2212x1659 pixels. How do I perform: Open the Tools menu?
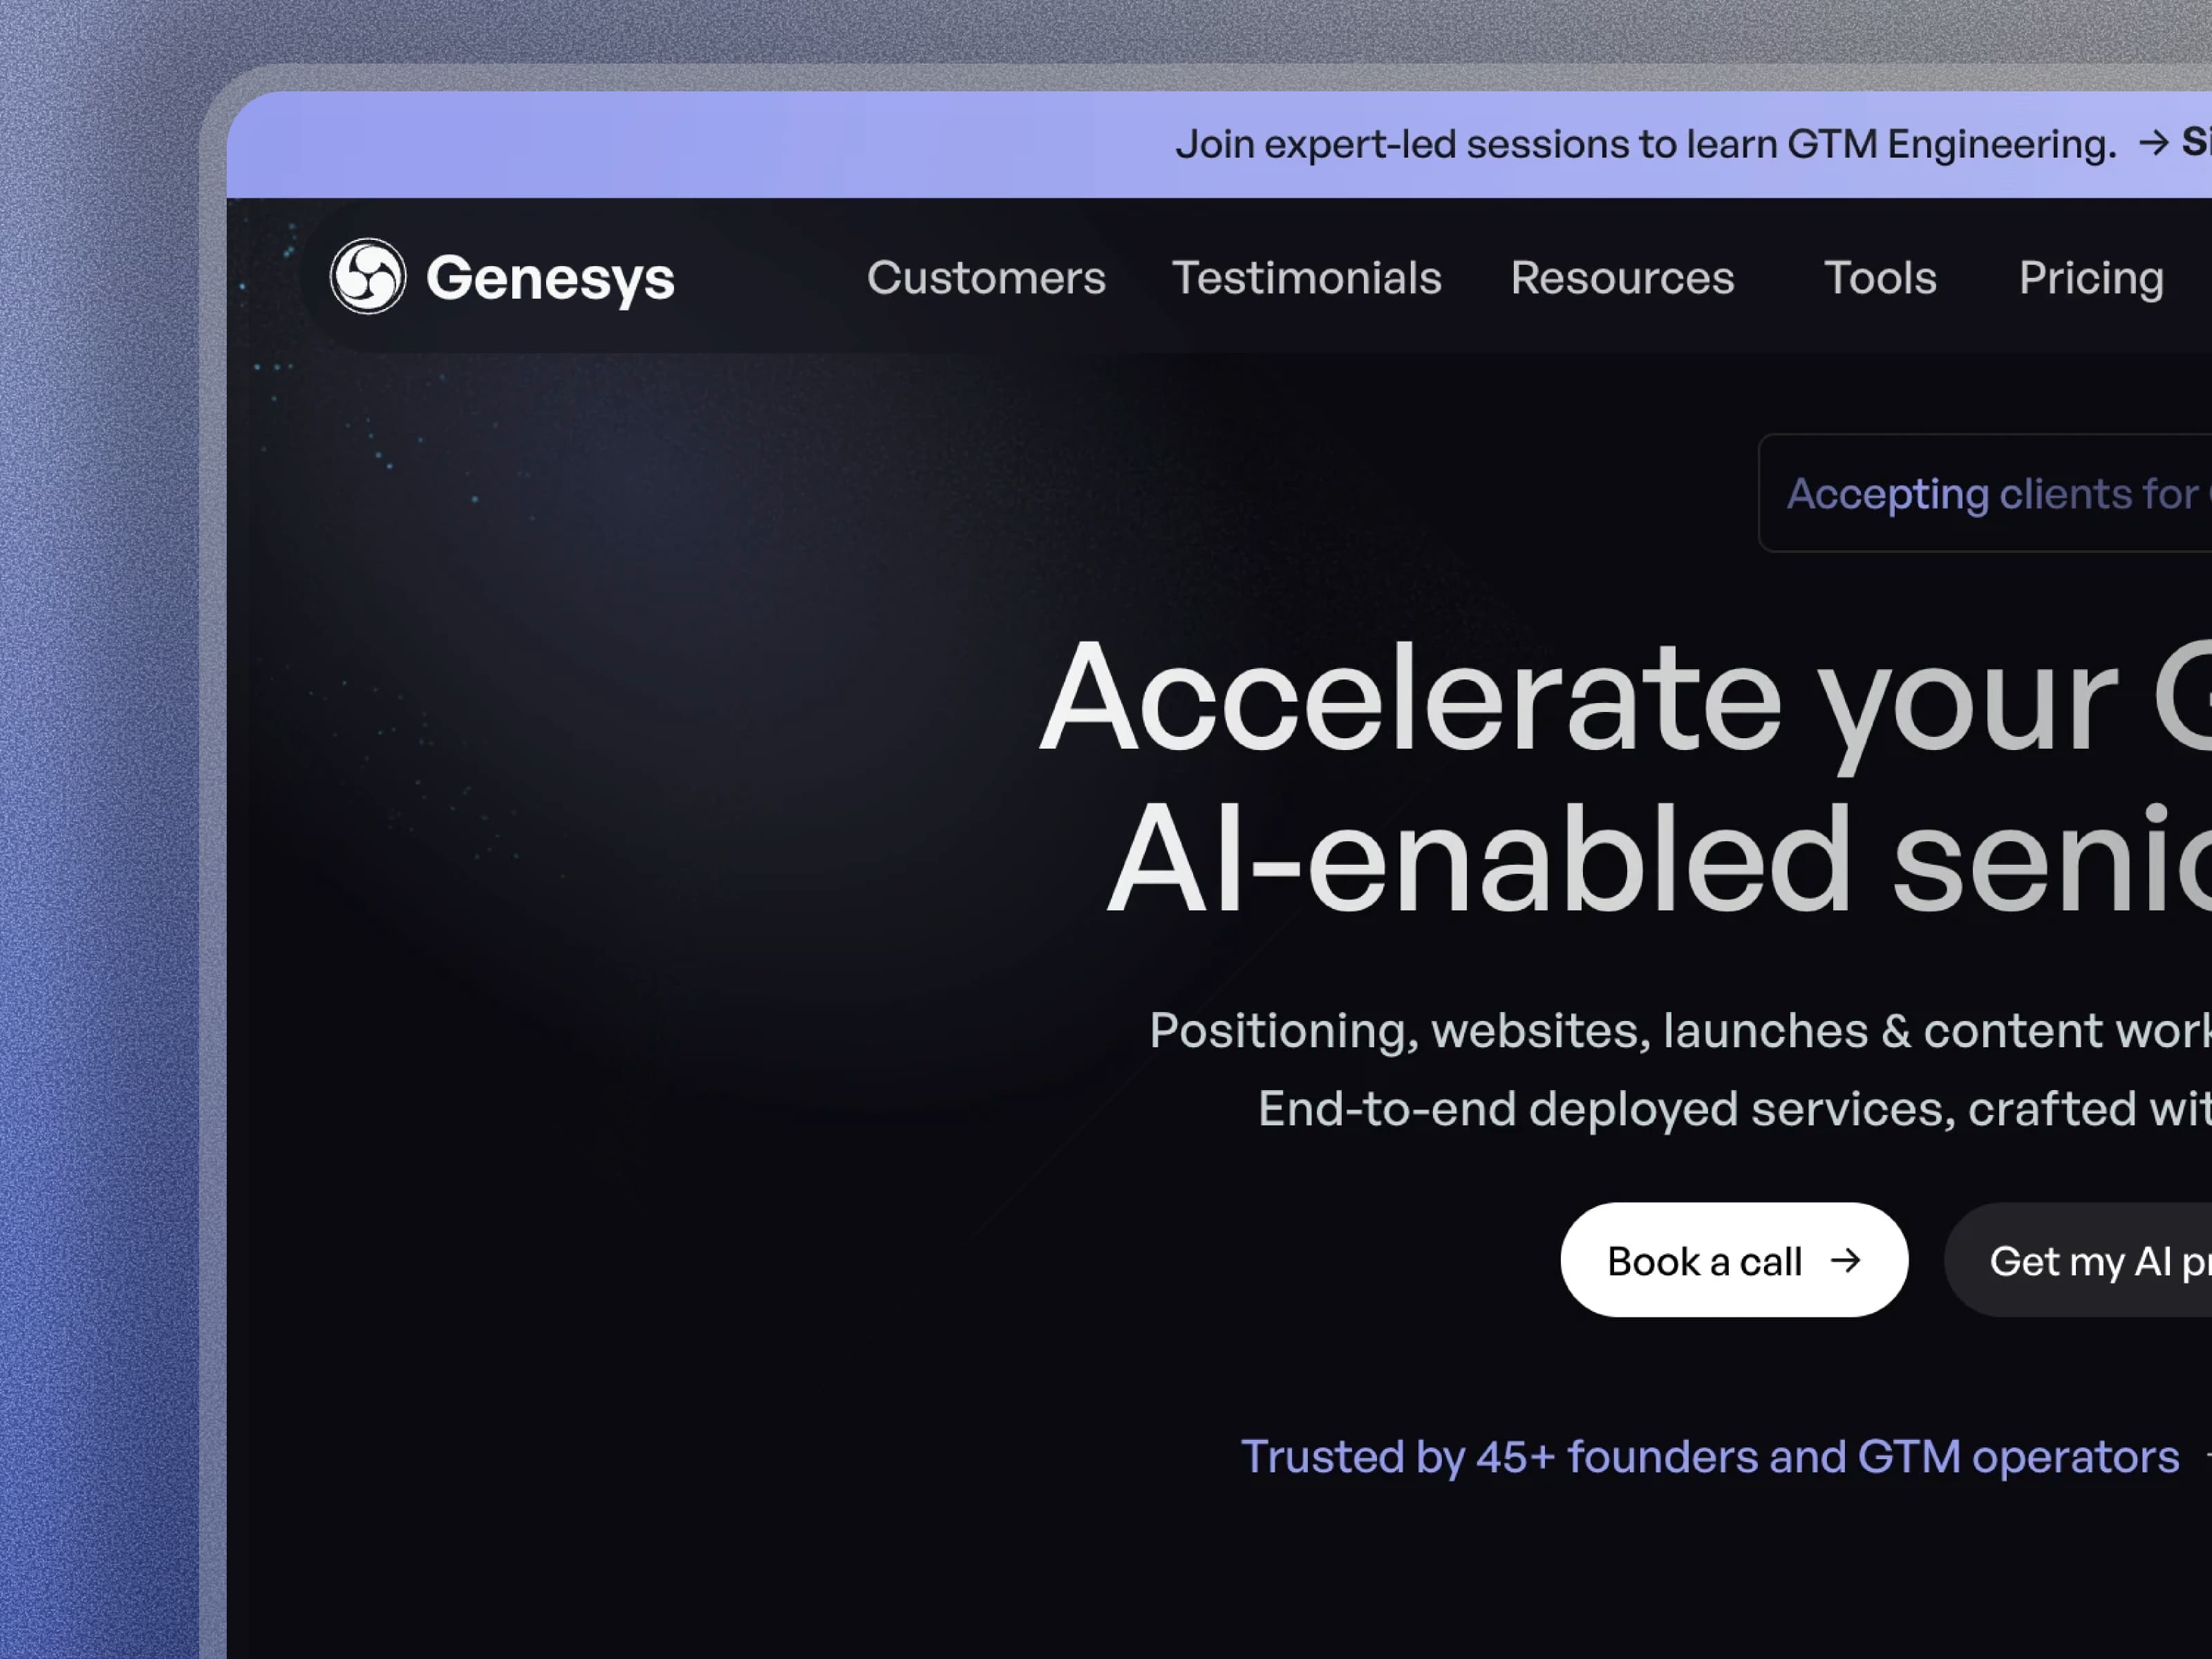(x=1880, y=278)
